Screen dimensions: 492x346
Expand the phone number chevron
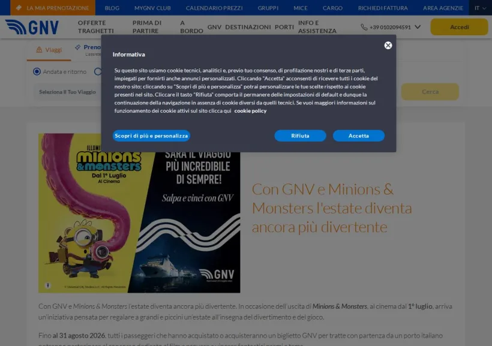tap(418, 27)
